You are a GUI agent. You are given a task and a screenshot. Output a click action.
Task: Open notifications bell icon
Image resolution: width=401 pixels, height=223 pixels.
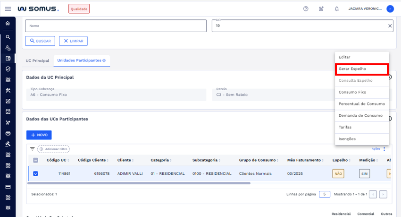pyautogui.click(x=337, y=9)
